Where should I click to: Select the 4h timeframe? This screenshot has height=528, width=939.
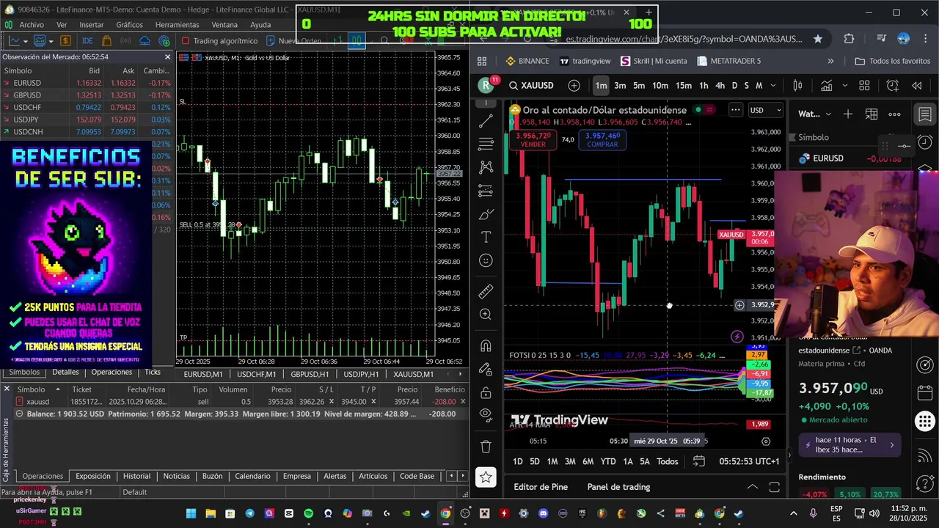720,86
